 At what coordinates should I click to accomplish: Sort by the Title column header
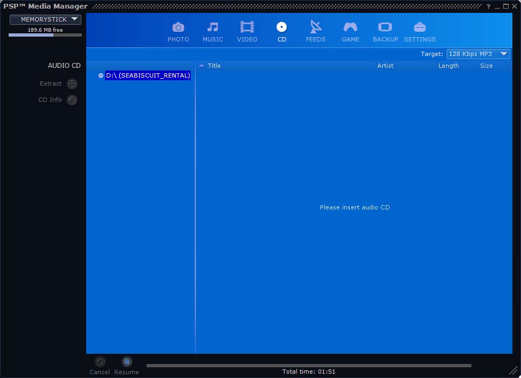click(x=214, y=66)
